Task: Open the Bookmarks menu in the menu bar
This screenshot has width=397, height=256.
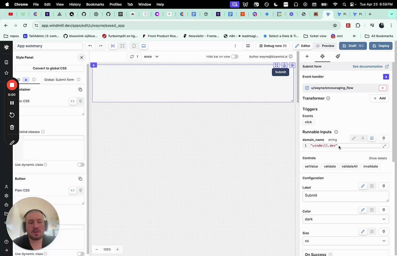Action: pos(95,4)
